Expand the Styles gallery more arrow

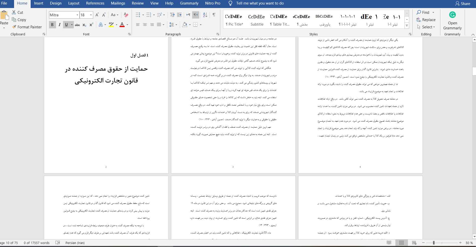(407, 25)
